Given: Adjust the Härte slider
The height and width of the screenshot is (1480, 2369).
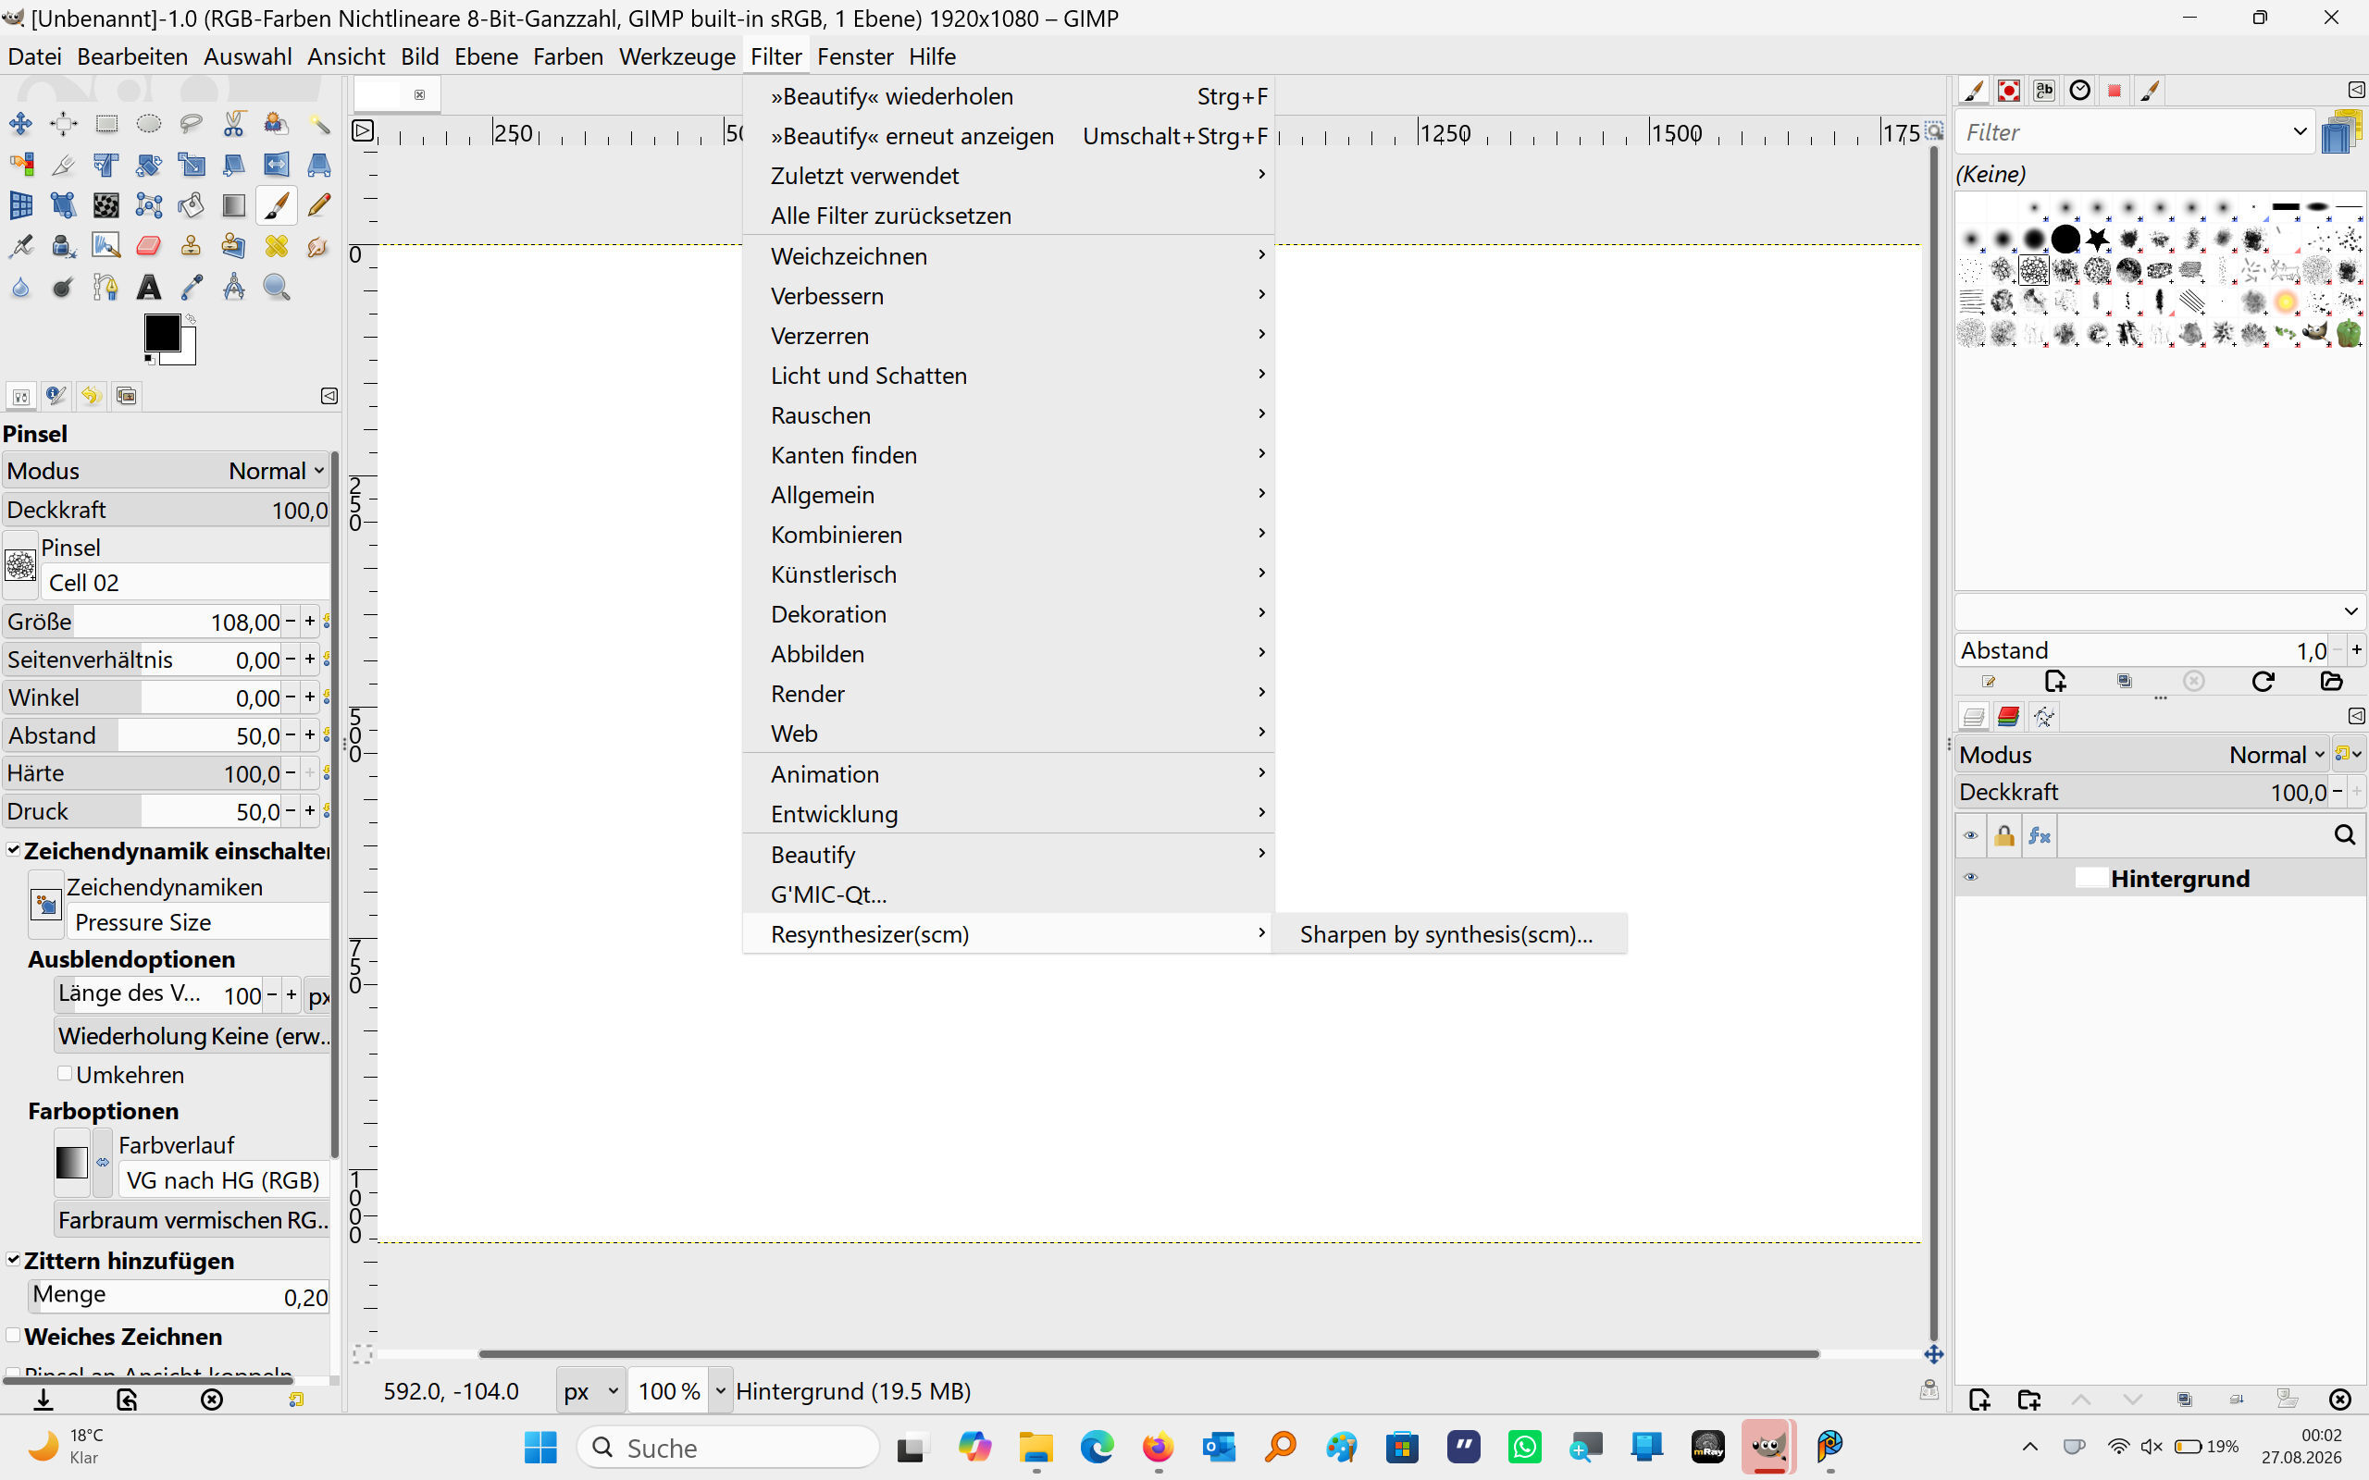Looking at the screenshot, I should (143, 773).
